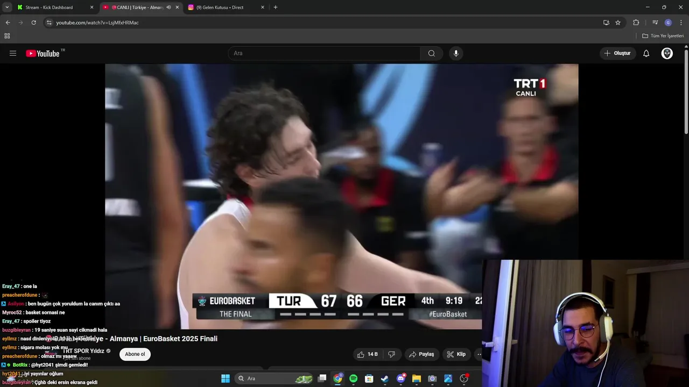Image resolution: width=689 pixels, height=387 pixels.
Task: Open the YouTube hamburger guide menu
Action: pos(13,53)
